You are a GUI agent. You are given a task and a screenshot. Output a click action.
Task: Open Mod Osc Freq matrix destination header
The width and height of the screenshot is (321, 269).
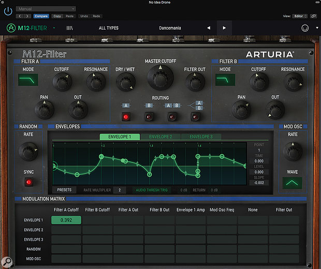[222, 210]
